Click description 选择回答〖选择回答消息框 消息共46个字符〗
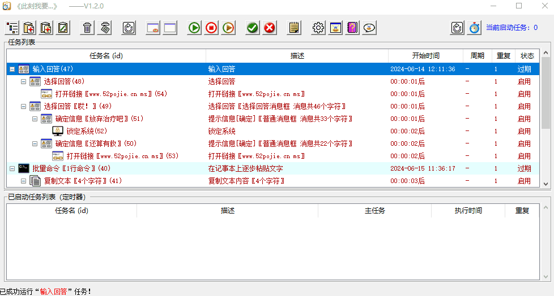The width and height of the screenshot is (554, 296). coord(276,106)
